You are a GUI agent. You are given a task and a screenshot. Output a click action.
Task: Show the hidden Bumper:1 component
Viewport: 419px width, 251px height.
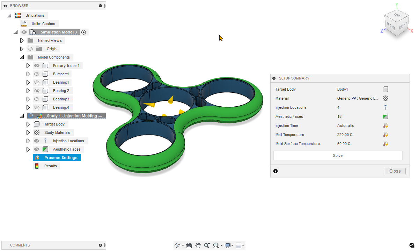(36, 74)
